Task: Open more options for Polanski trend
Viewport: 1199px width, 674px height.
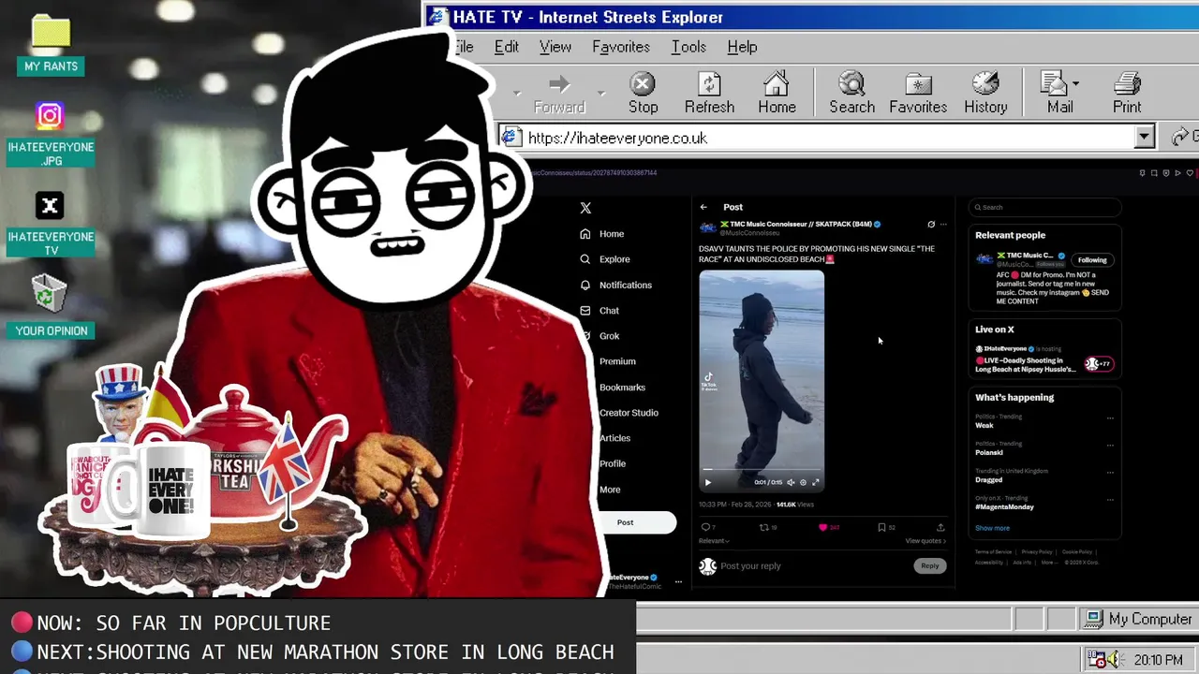Action: click(x=1110, y=446)
